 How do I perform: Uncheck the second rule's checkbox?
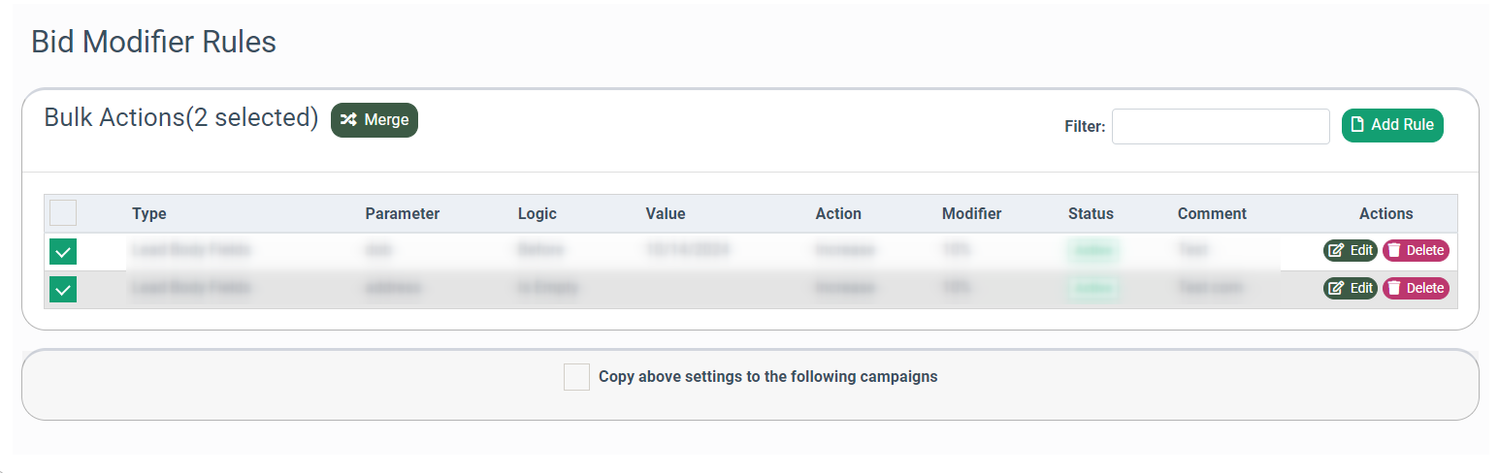coord(63,289)
